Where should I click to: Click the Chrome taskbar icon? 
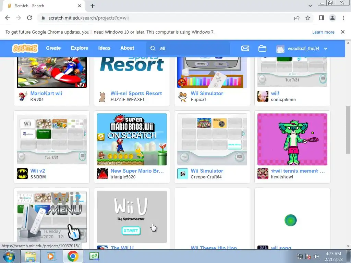[73, 256]
